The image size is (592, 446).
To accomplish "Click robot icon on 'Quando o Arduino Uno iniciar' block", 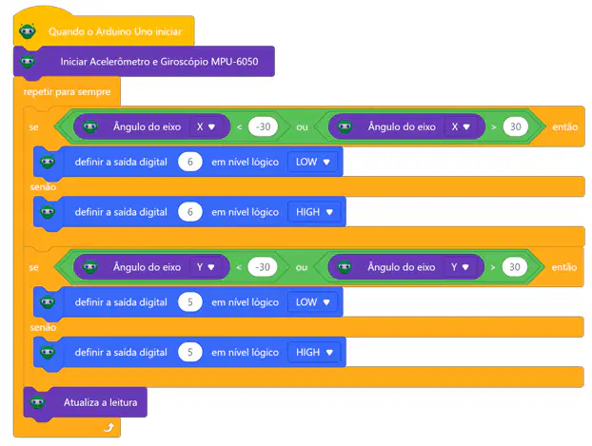I will [x=28, y=31].
